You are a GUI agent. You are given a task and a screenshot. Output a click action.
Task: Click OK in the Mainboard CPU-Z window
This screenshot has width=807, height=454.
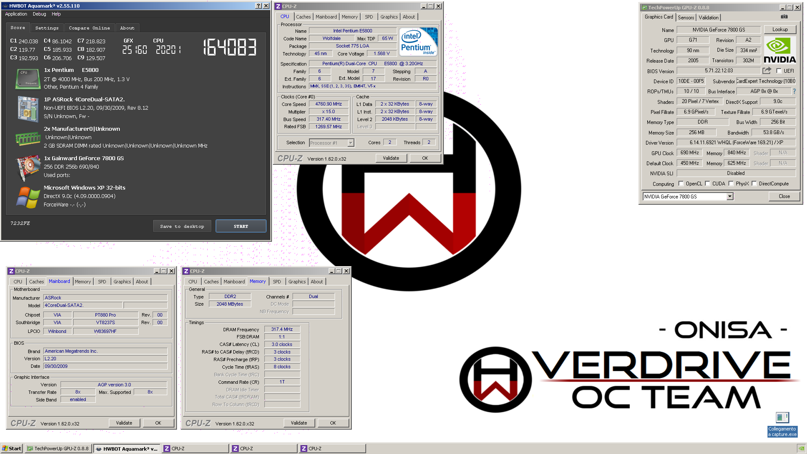click(158, 423)
